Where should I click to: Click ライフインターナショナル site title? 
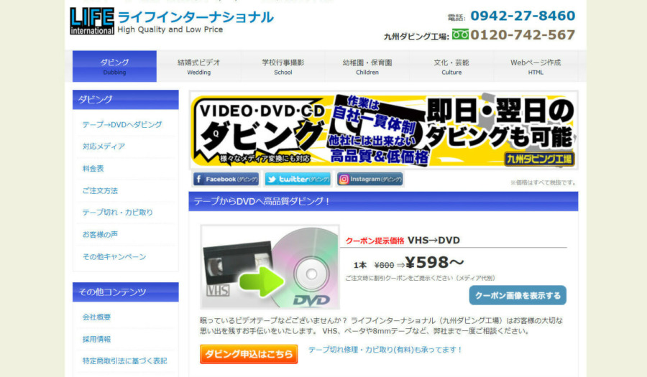coord(196,17)
